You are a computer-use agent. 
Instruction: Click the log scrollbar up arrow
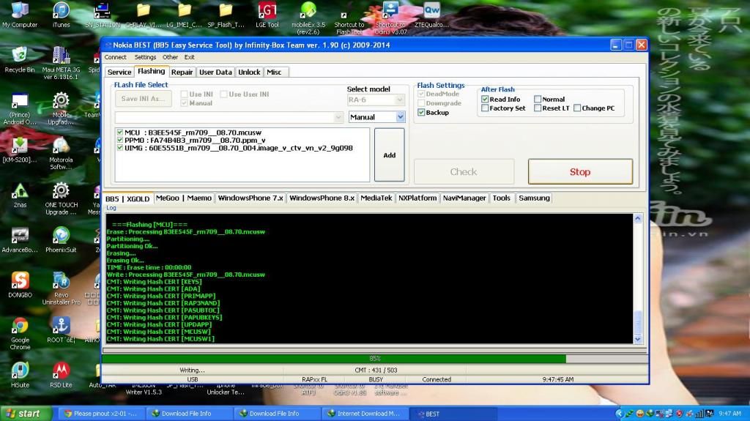[x=638, y=219]
